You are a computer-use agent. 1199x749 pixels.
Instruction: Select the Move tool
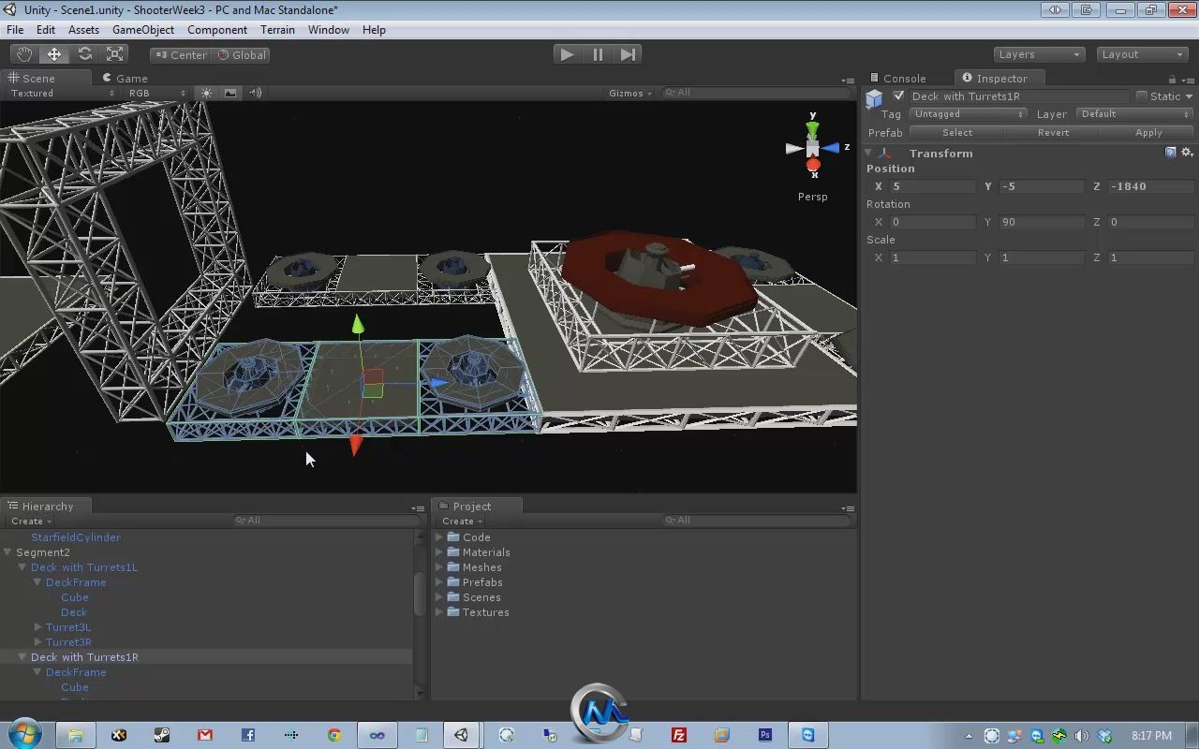pos(54,54)
